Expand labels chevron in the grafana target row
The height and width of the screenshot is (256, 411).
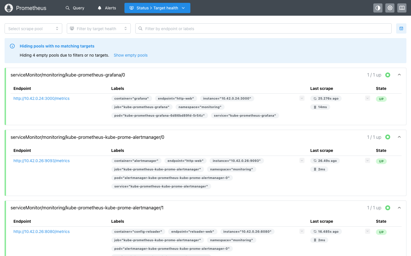click(x=302, y=98)
